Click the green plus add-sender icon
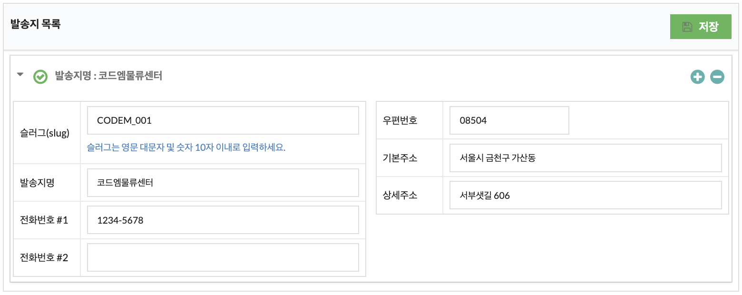The height and width of the screenshot is (295, 742). click(697, 77)
